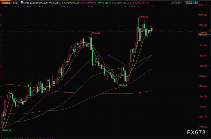211x139 pixels.
Task: Click the small arrow stepper at right price axis
Action: click(x=209, y=31)
